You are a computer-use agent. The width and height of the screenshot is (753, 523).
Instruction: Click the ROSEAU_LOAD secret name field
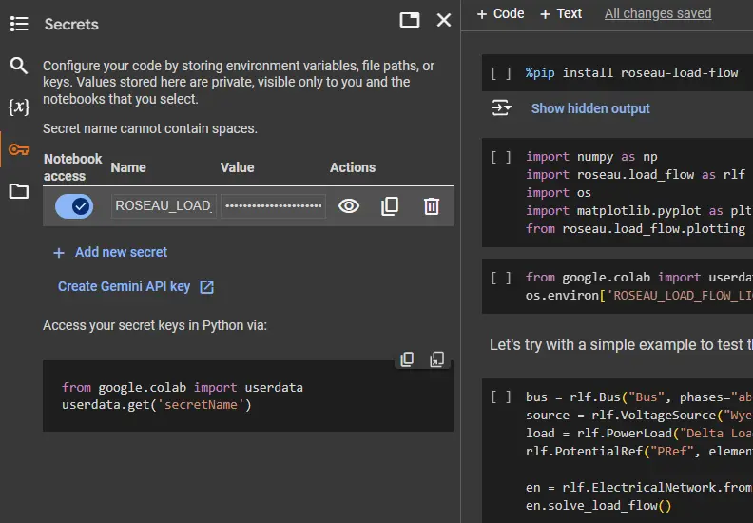pyautogui.click(x=164, y=206)
